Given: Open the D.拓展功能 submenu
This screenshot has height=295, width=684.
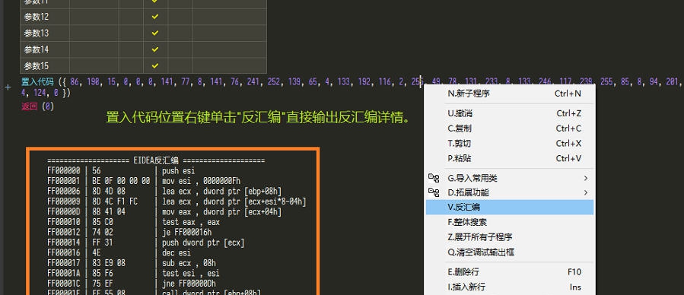Looking at the screenshot, I should 510,192.
